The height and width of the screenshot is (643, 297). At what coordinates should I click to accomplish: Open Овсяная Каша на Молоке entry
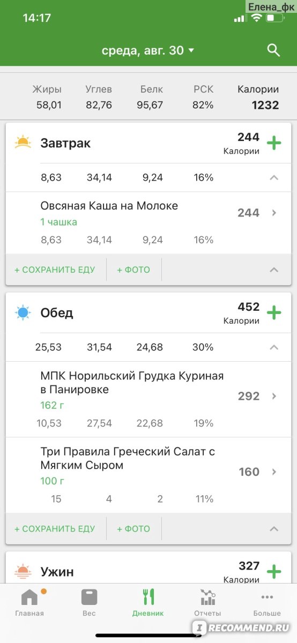[x=148, y=222]
